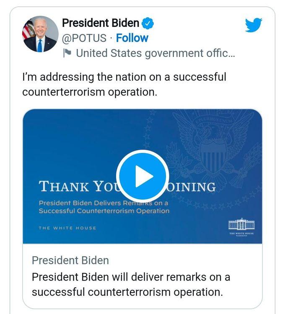Click the tweet text about addressing the nation

coord(124,85)
